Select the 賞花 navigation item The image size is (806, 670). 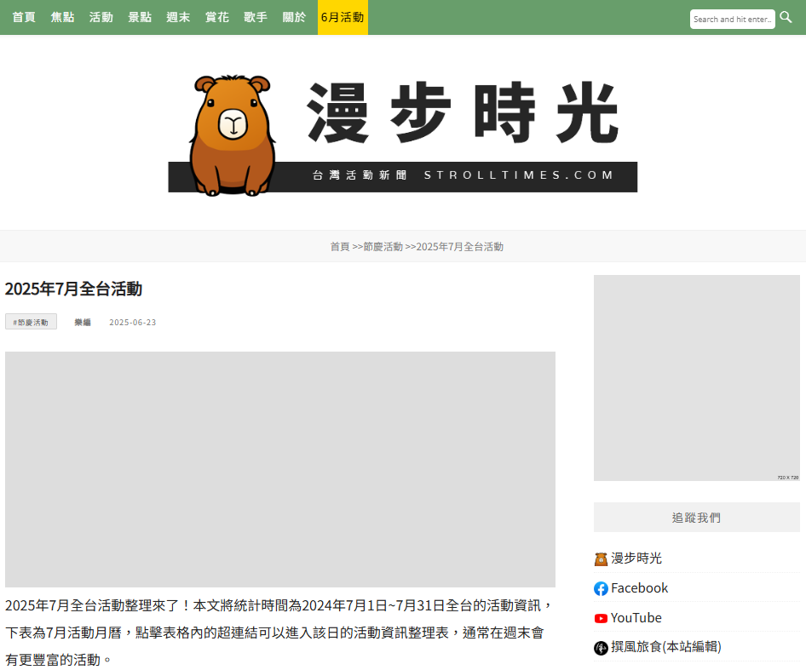[217, 17]
